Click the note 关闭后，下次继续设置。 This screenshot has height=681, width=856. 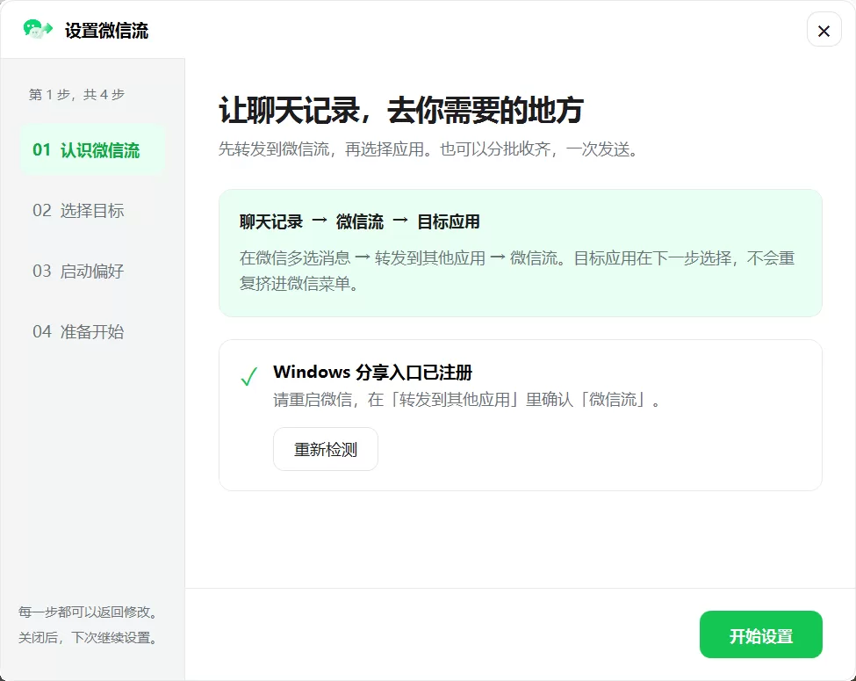[x=89, y=638]
